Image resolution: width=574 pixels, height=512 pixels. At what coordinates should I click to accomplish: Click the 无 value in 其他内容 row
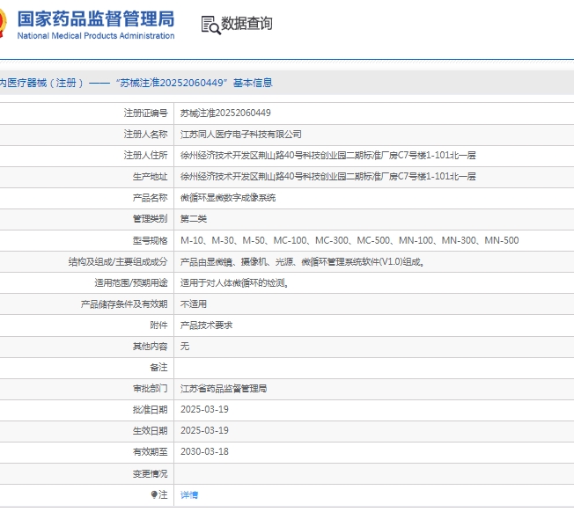coord(185,346)
